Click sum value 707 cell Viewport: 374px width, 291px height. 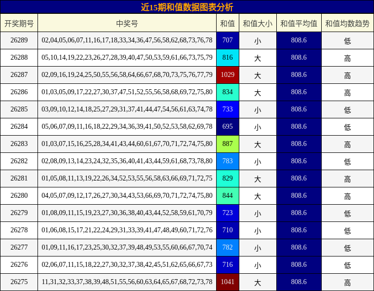tap(227, 40)
